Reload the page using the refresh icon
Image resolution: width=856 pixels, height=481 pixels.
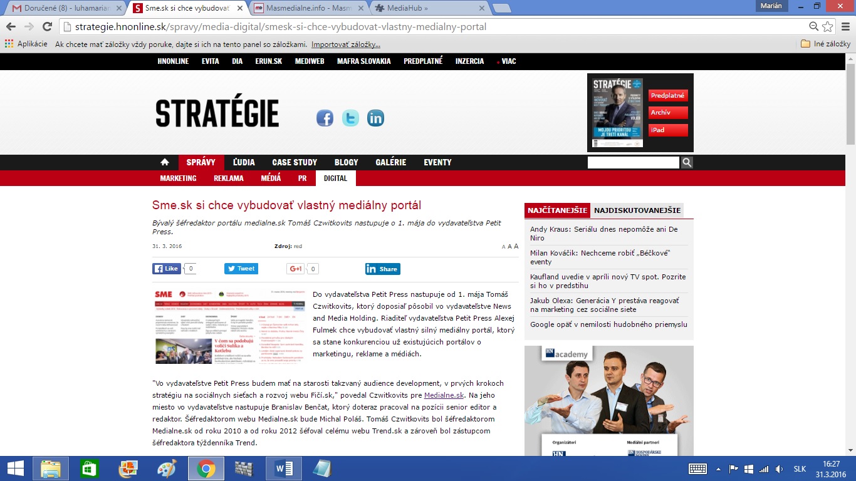(x=47, y=27)
